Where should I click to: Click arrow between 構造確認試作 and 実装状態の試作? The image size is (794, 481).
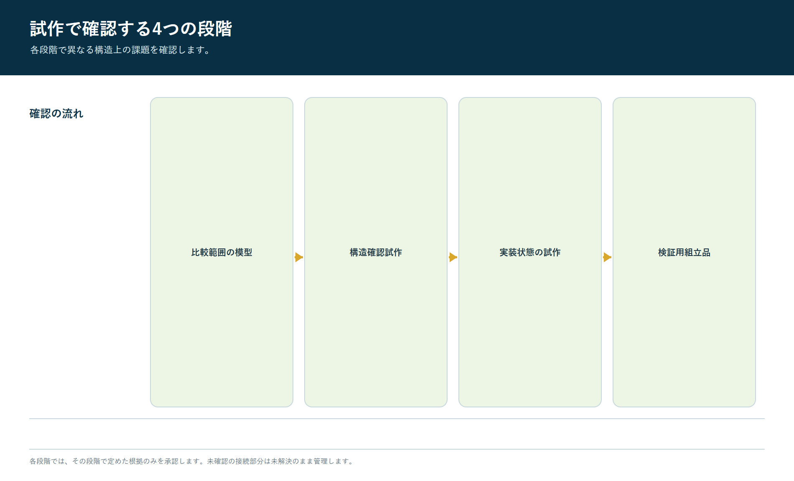(453, 257)
